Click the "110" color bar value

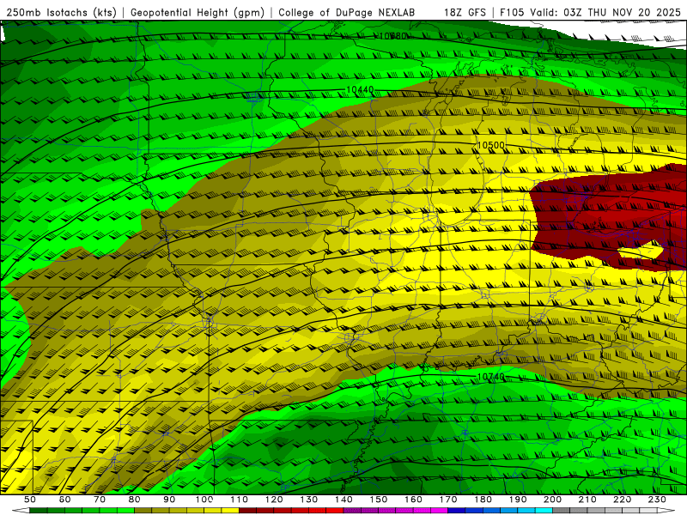point(239,500)
